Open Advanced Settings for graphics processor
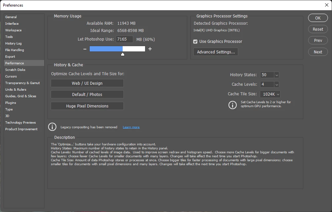 click(x=216, y=52)
